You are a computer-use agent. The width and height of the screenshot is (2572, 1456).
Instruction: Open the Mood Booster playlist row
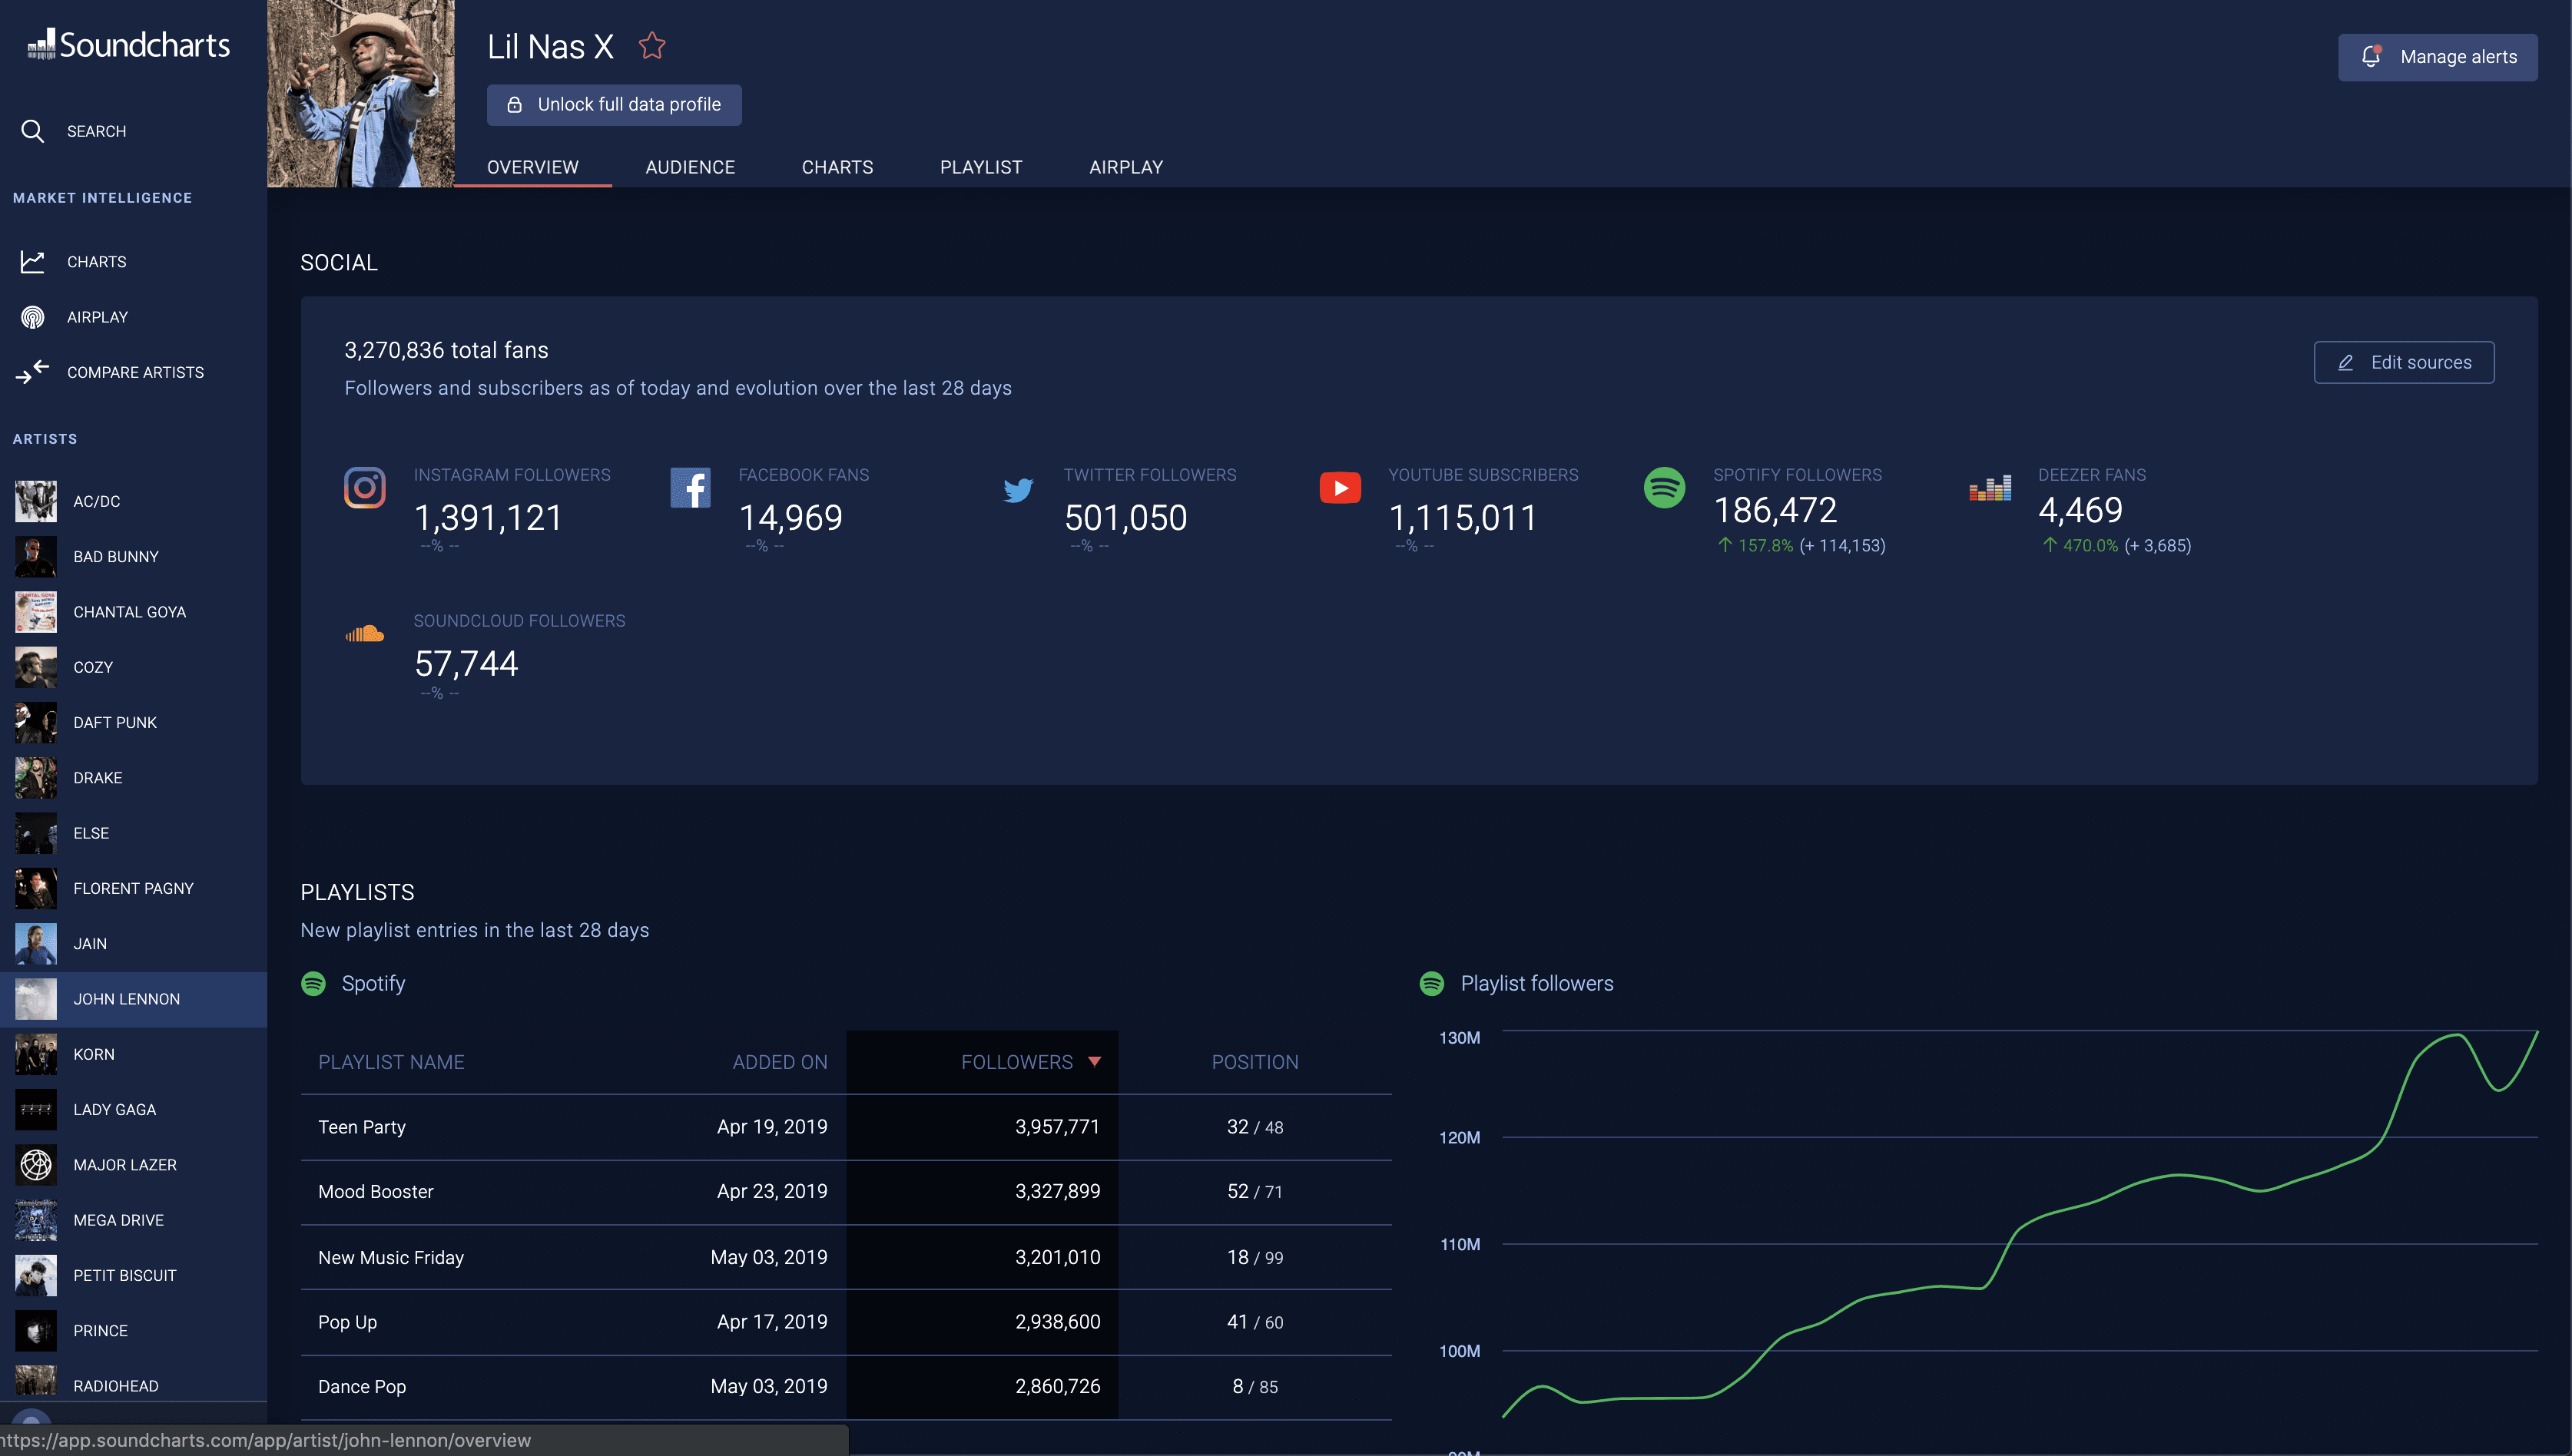point(847,1192)
